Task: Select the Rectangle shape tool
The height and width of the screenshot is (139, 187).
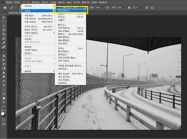Action: click(4, 94)
